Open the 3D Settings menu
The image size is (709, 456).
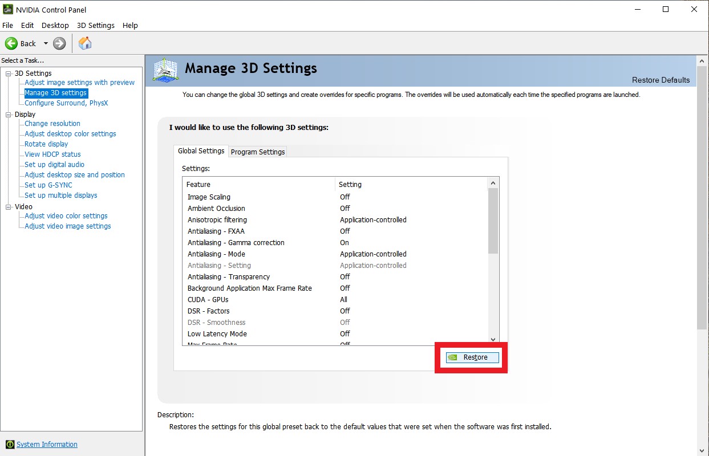[x=96, y=26]
